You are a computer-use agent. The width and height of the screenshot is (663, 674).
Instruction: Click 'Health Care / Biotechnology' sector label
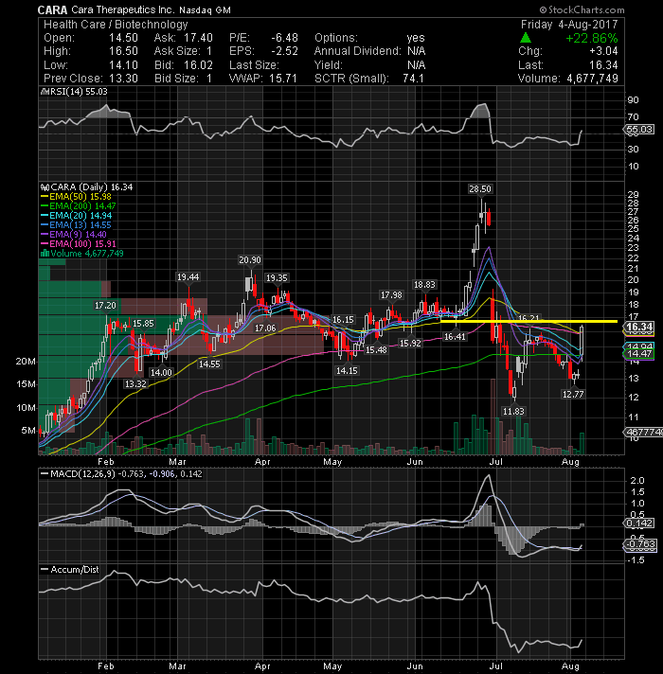click(x=116, y=25)
